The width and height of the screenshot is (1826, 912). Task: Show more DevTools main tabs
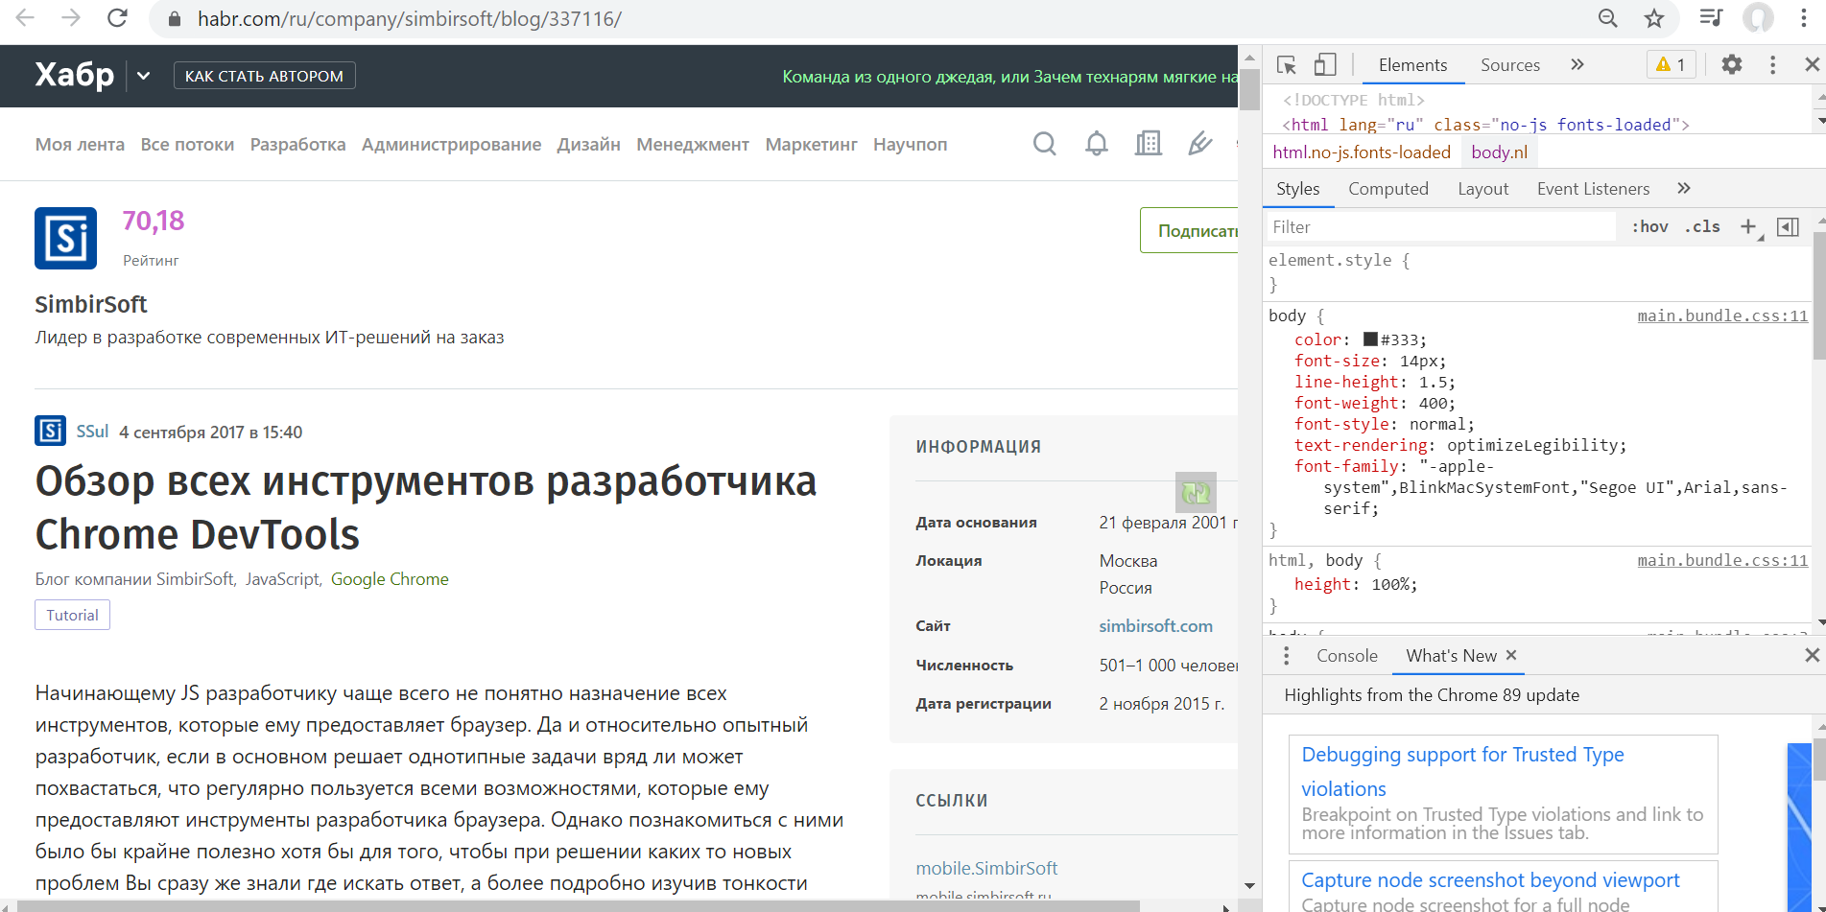[1577, 64]
